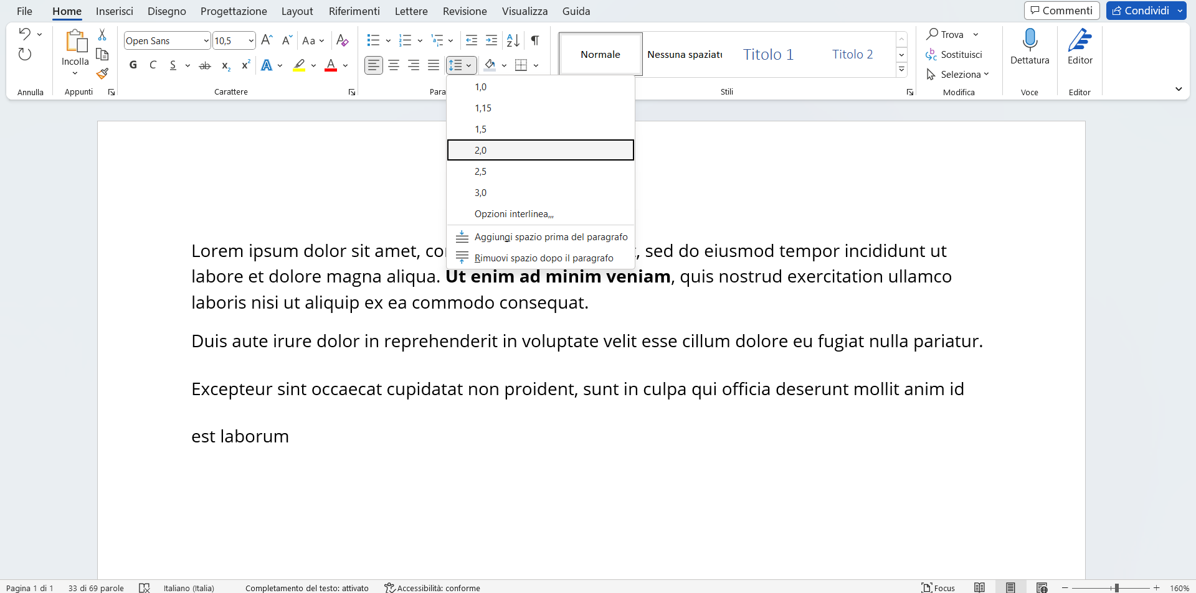Apply subscript with the Pedice icon
The height and width of the screenshot is (593, 1196).
coord(225,65)
